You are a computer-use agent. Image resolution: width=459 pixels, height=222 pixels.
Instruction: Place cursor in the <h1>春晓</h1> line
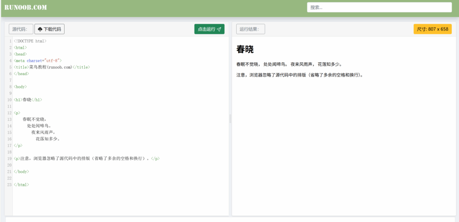coord(28,100)
